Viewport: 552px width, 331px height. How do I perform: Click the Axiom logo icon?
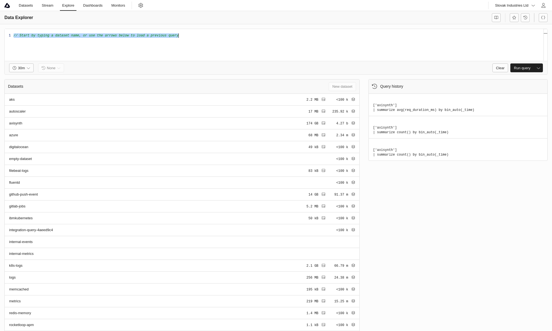coord(7,6)
